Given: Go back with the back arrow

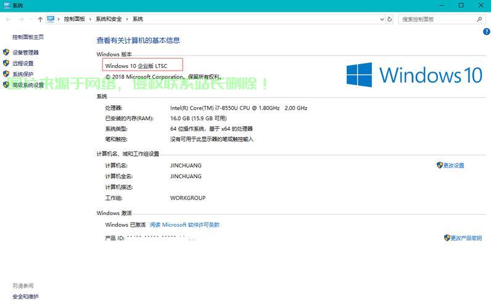Looking at the screenshot, I should pos(9,19).
